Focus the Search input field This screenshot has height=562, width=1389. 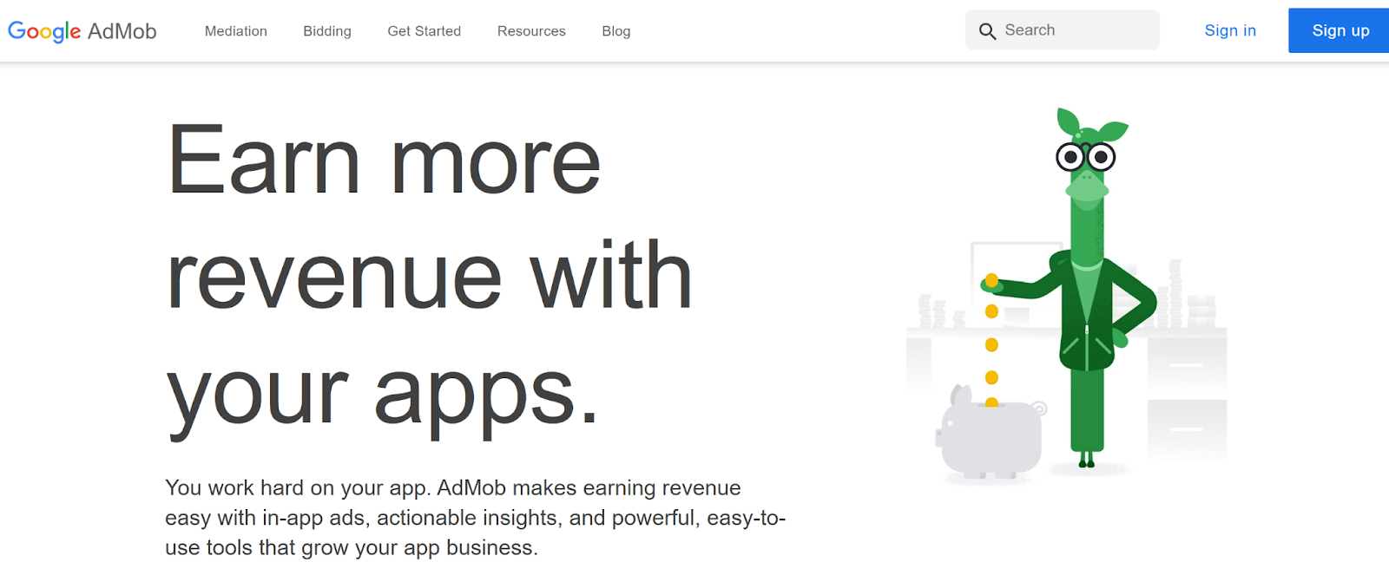click(x=1076, y=30)
